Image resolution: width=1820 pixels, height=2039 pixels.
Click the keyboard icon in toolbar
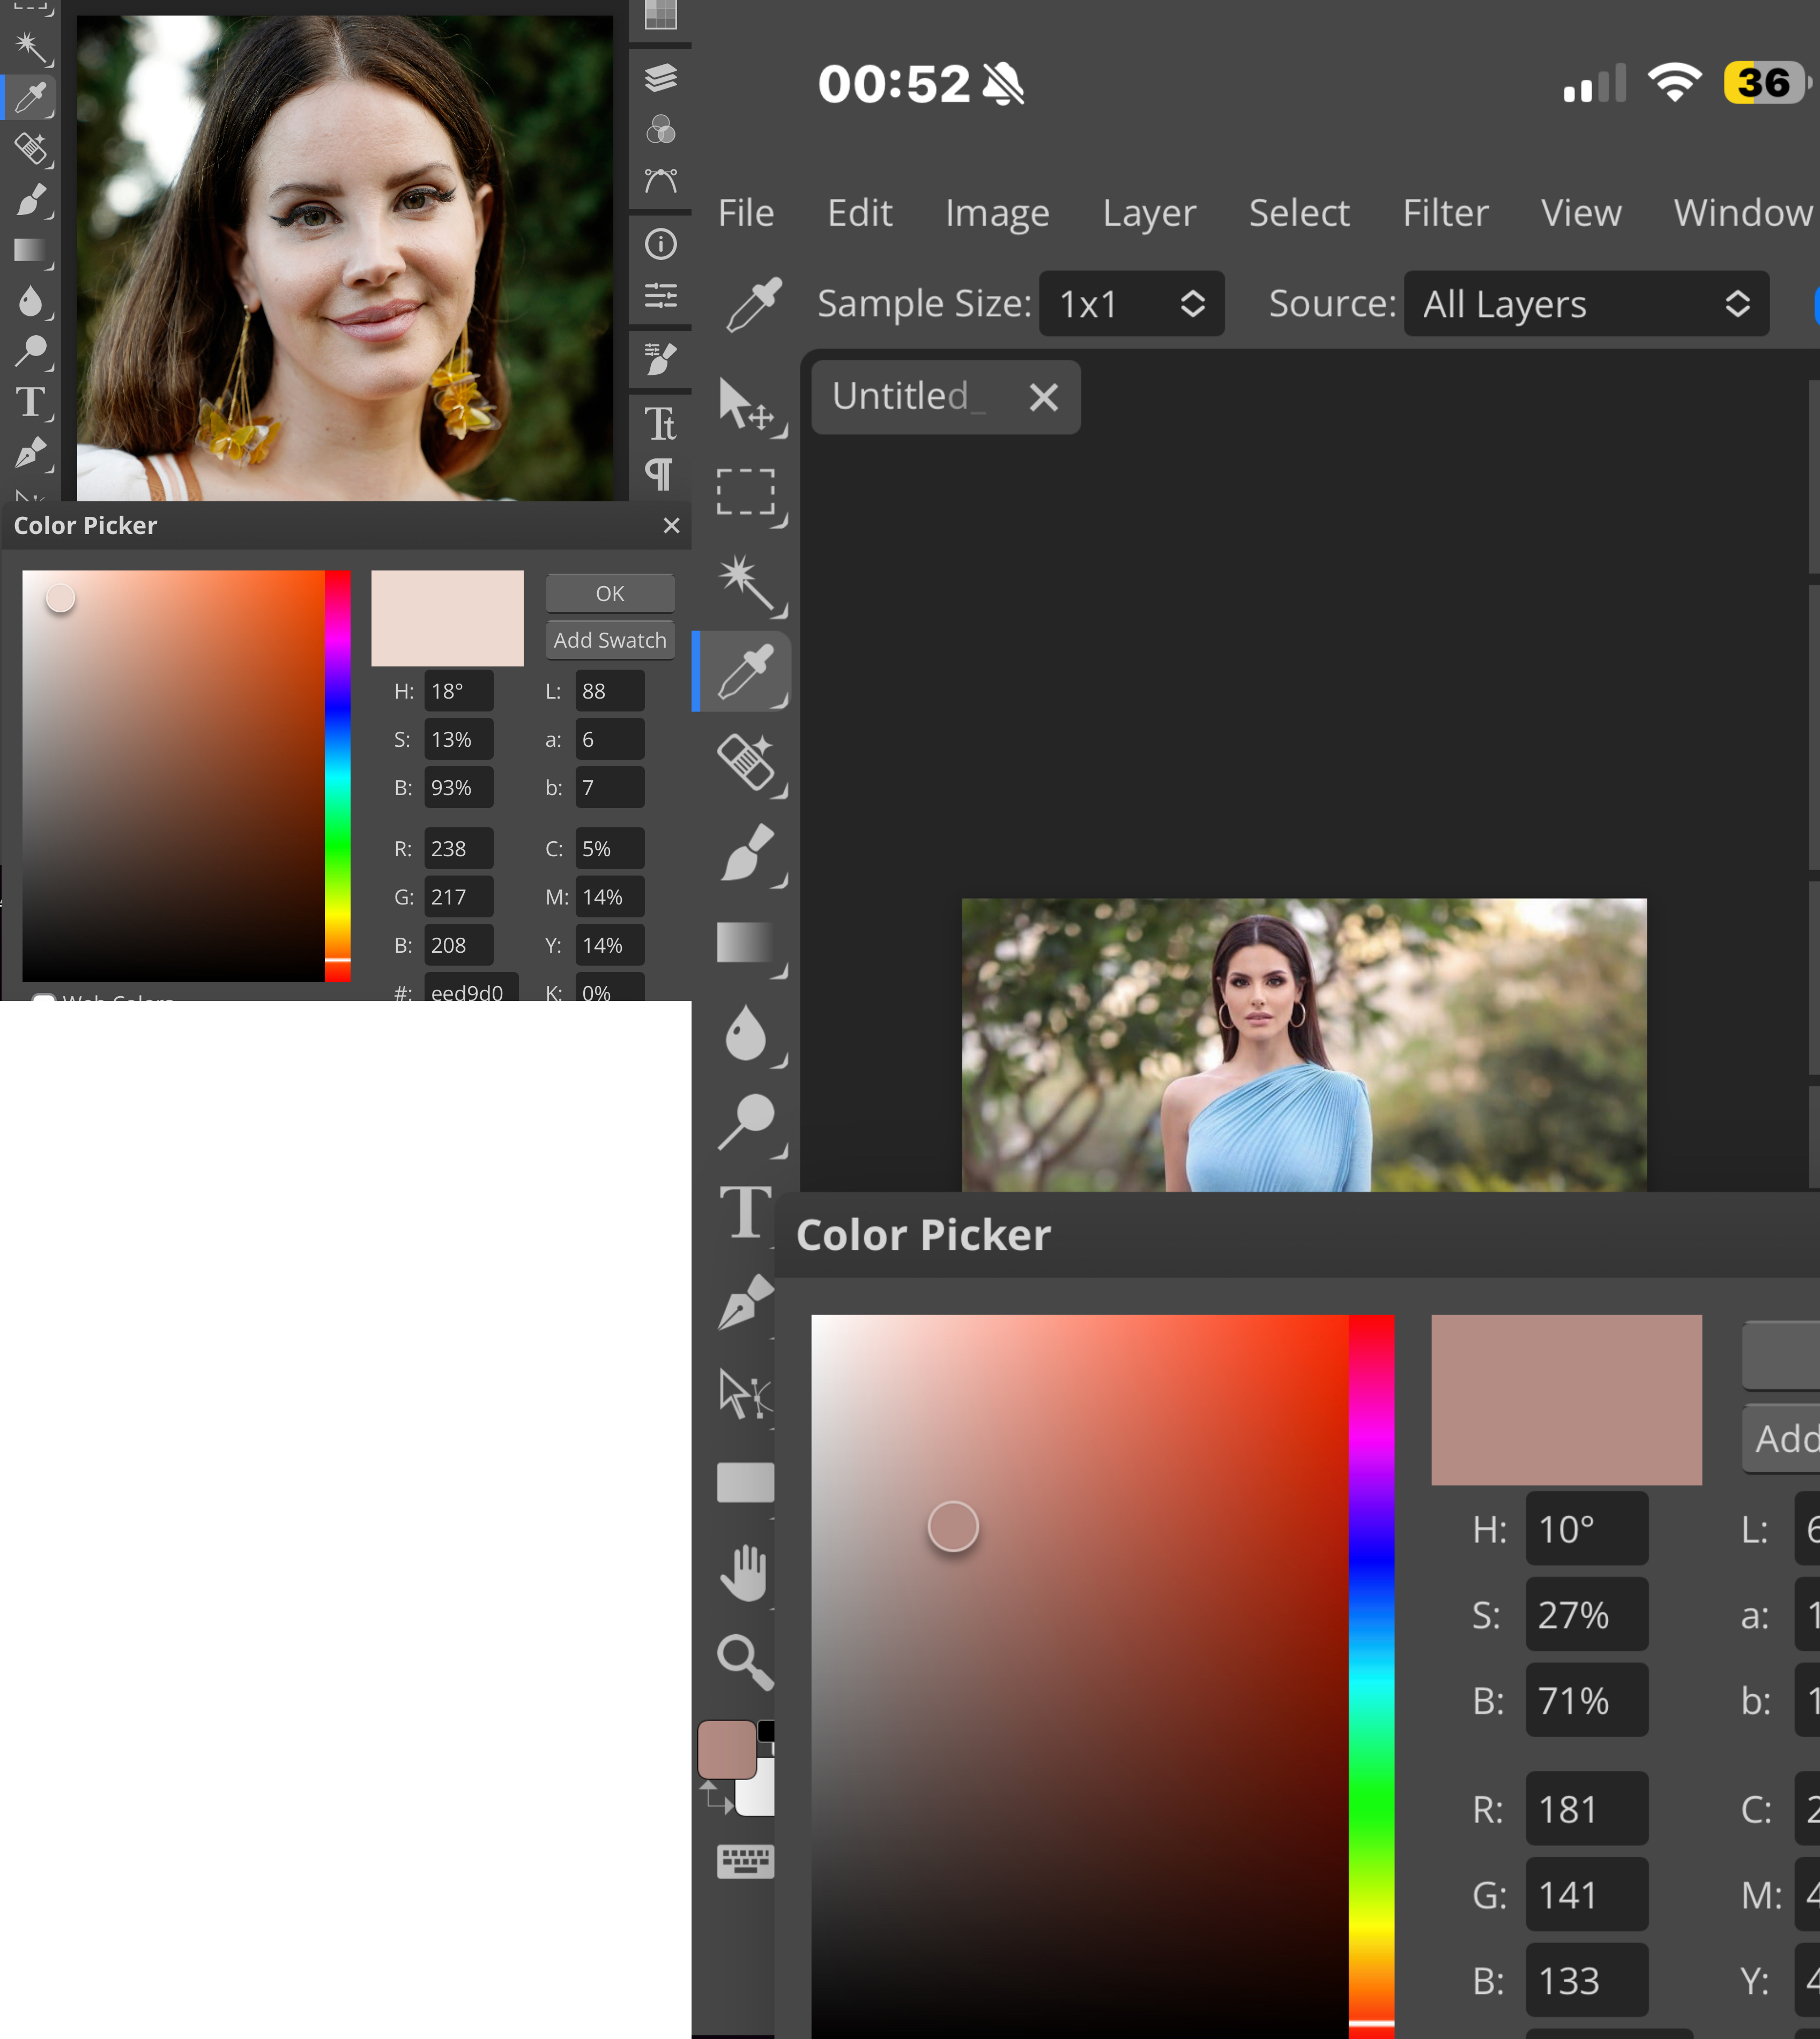745,1862
